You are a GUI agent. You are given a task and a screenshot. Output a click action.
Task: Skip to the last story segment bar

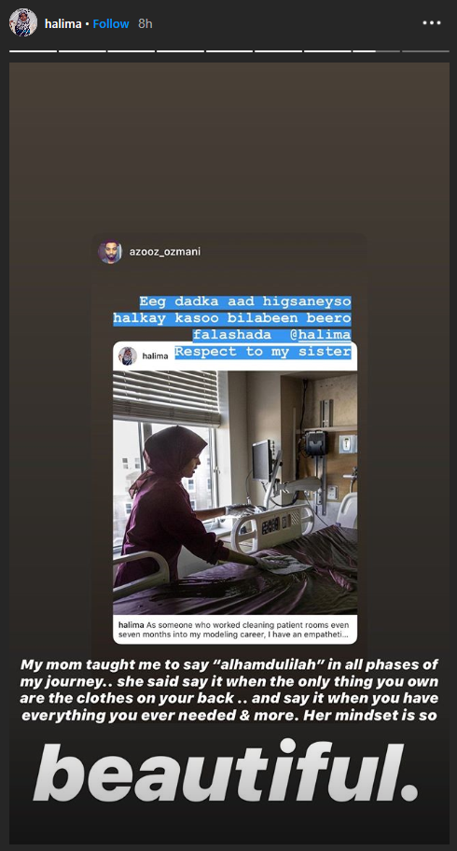tap(425, 51)
